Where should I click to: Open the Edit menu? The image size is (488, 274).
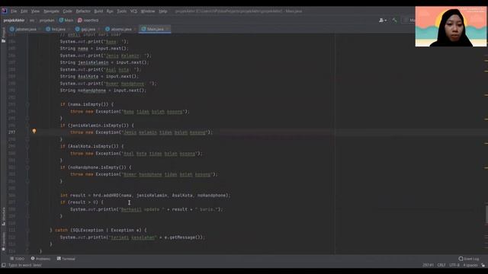pos(24,11)
